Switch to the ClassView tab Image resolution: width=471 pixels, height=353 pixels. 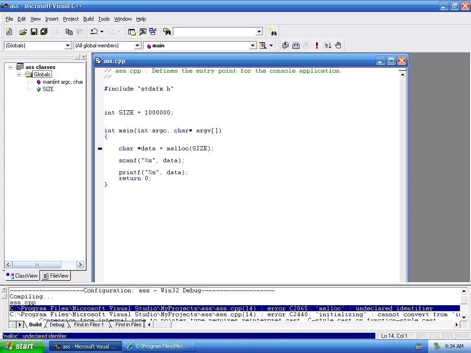pos(22,276)
